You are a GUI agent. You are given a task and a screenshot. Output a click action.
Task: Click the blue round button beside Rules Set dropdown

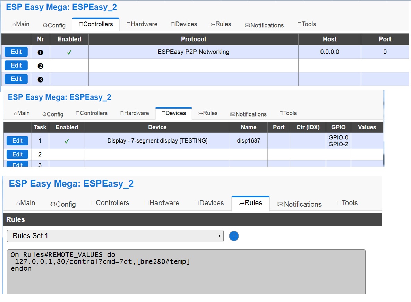[234, 236]
